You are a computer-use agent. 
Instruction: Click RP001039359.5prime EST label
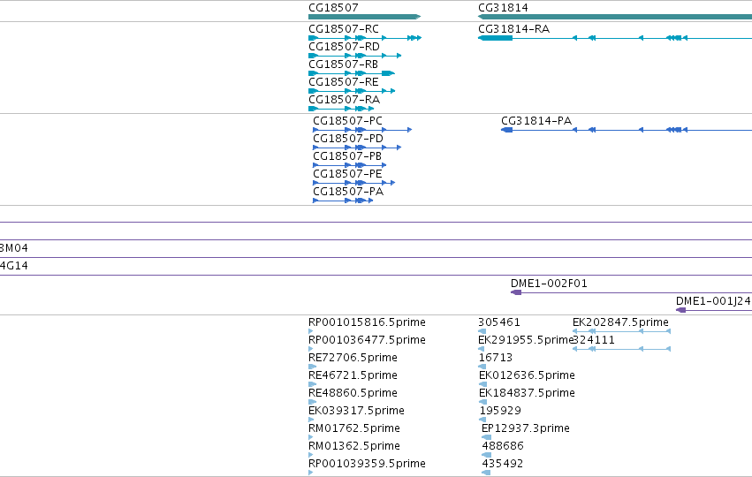[x=367, y=464]
